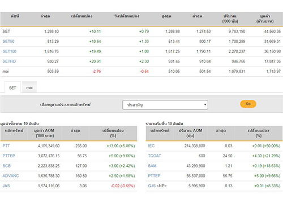Select PTT value 4,105,349.60
The height and width of the screenshot is (203, 283).
(49, 146)
